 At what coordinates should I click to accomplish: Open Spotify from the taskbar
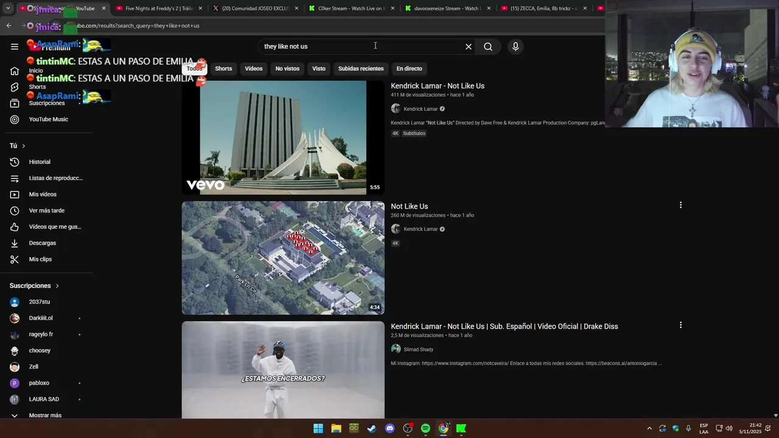425,428
